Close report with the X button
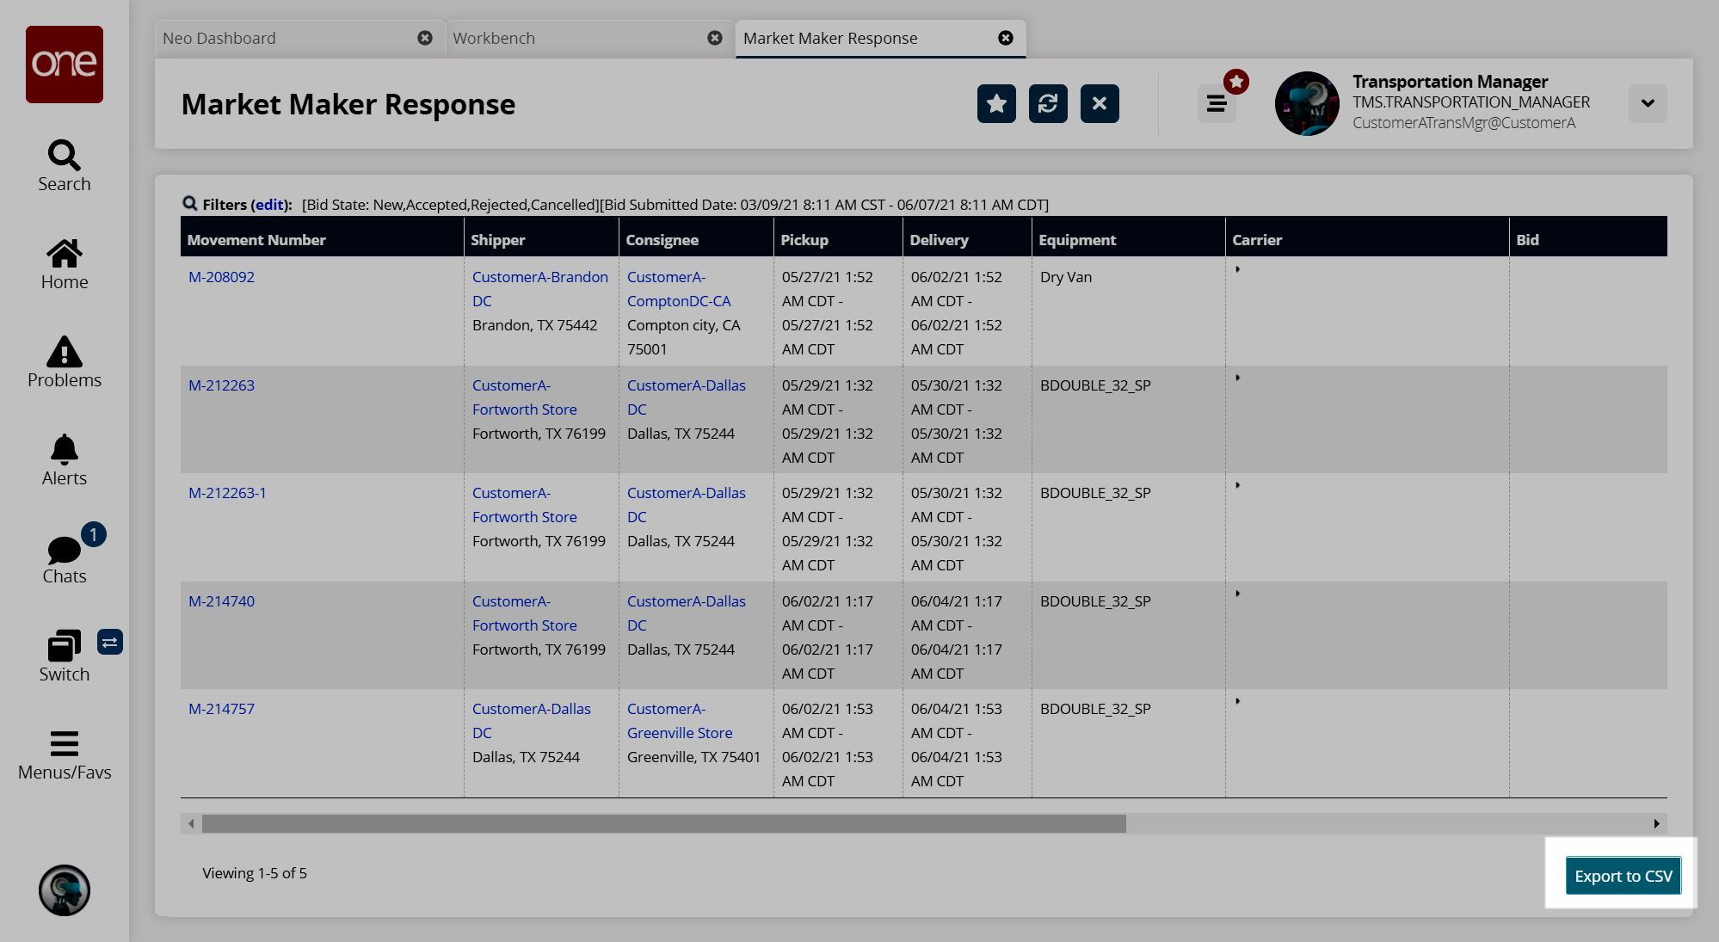This screenshot has width=1719, height=942. coord(1100,104)
